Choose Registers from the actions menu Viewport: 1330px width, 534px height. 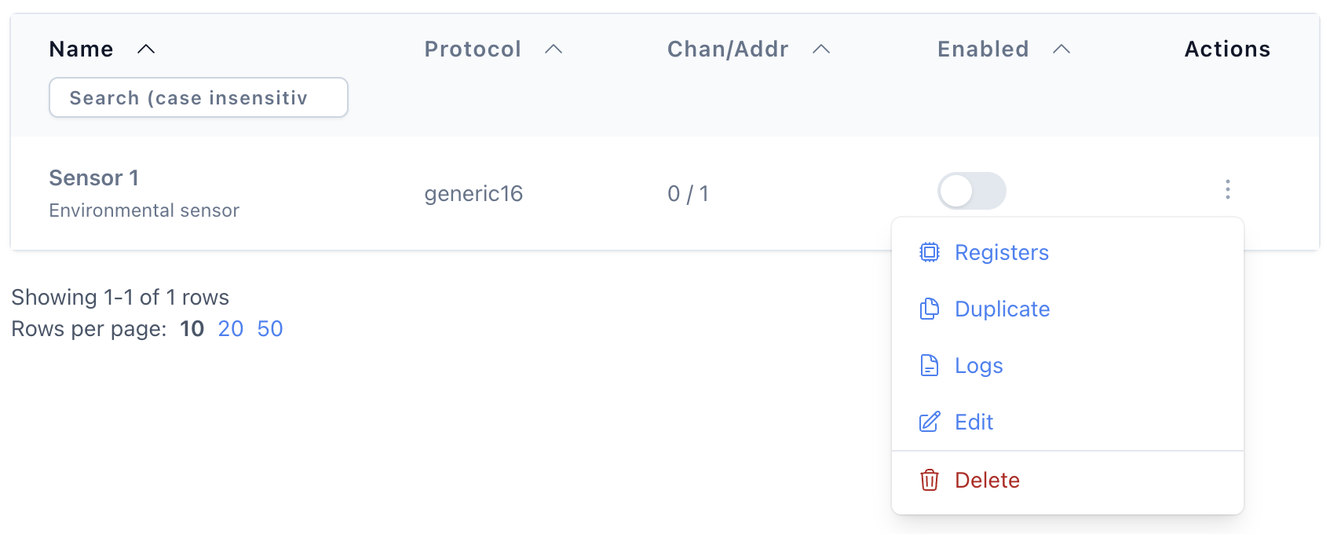pos(1068,252)
